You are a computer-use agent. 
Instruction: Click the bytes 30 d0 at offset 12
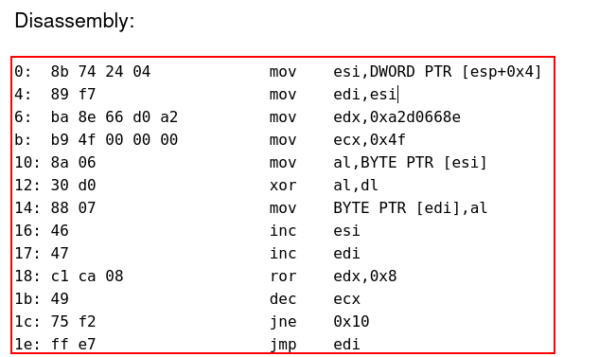pyautogui.click(x=74, y=186)
